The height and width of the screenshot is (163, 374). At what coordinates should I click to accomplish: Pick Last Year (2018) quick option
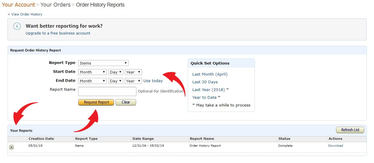point(209,90)
